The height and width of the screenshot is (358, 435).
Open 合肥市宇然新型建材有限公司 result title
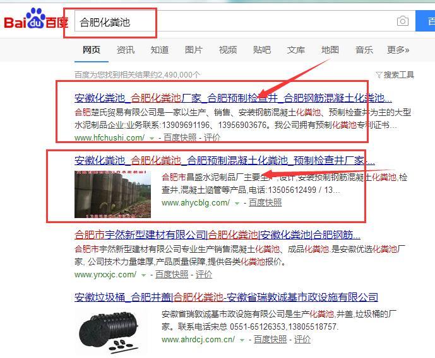217,235
